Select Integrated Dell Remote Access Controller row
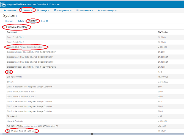This screenshot has width=184, height=135. click(x=95, y=47)
